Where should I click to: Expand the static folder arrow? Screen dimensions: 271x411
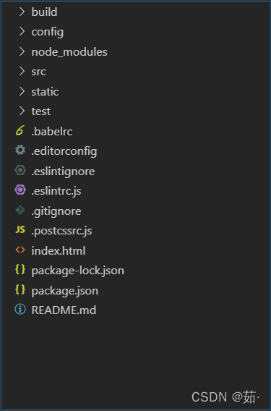coord(22,91)
